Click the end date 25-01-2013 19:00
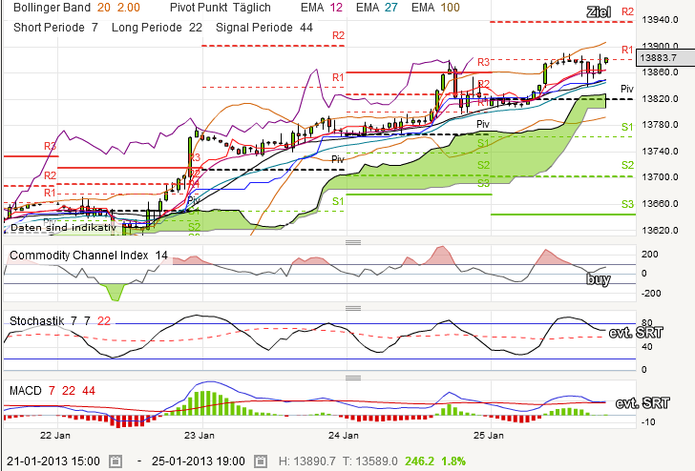 point(199,461)
